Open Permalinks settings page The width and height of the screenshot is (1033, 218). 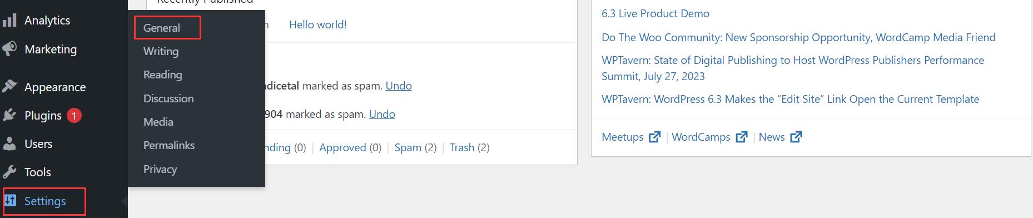pos(169,145)
